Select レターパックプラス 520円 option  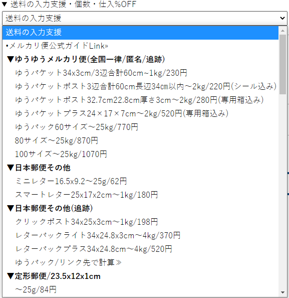coord(140,249)
